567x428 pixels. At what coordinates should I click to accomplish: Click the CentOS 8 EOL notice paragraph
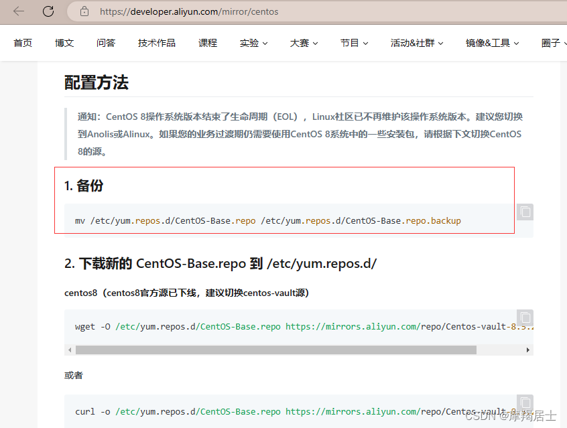pyautogui.click(x=300, y=134)
